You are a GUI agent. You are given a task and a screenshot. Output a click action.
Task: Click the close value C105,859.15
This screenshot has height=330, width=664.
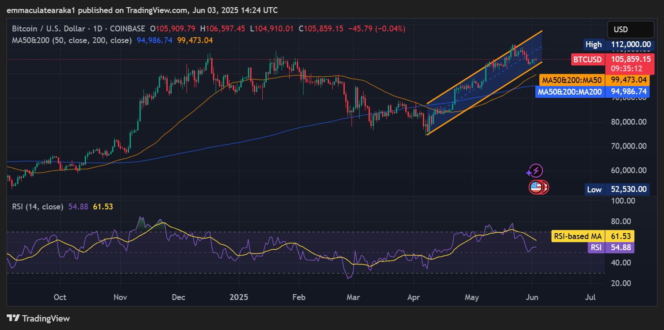tap(321, 28)
